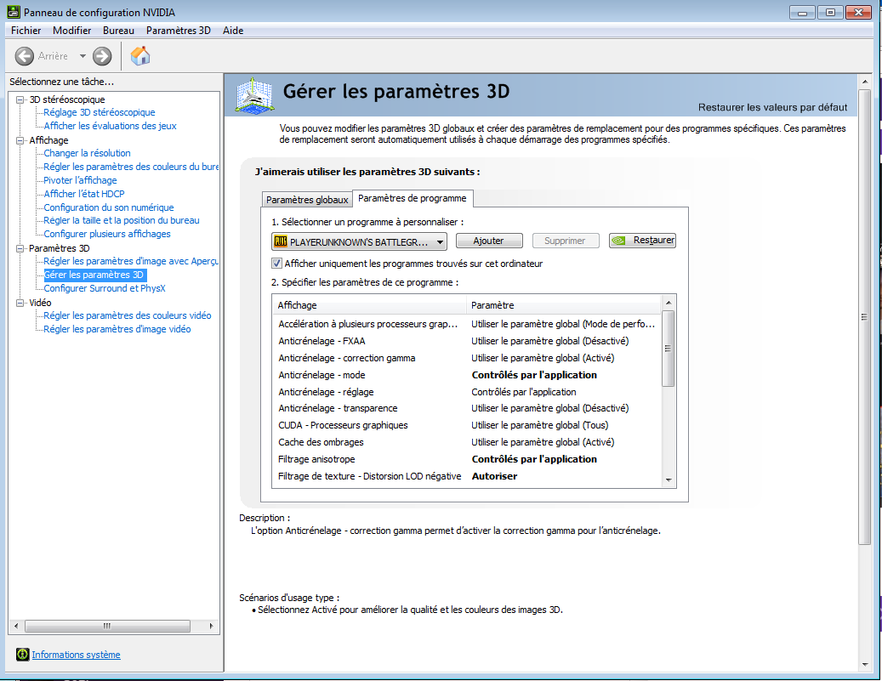Open the Informations système link

point(76,655)
